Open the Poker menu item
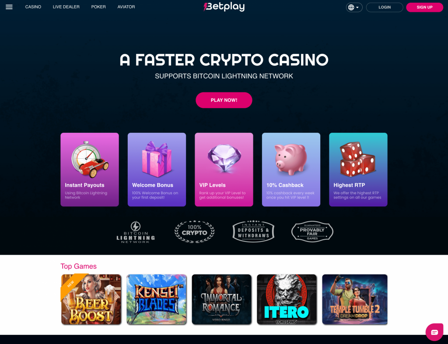This screenshot has height=344, width=448. [x=98, y=7]
